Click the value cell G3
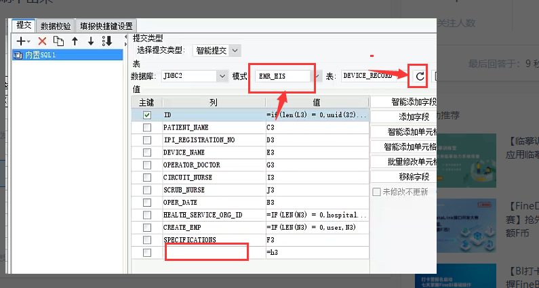 317,165
